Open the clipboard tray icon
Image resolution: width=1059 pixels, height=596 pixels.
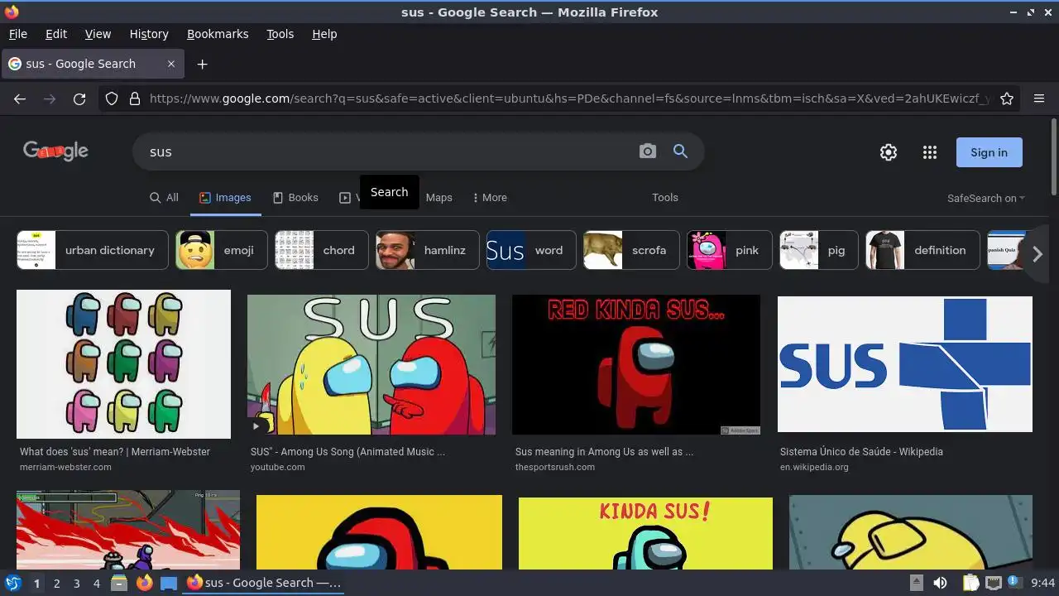[x=971, y=583]
